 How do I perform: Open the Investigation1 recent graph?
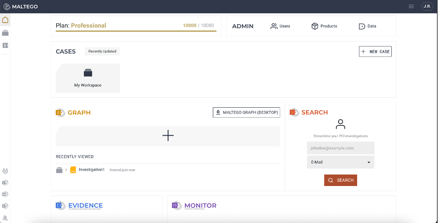point(91,169)
